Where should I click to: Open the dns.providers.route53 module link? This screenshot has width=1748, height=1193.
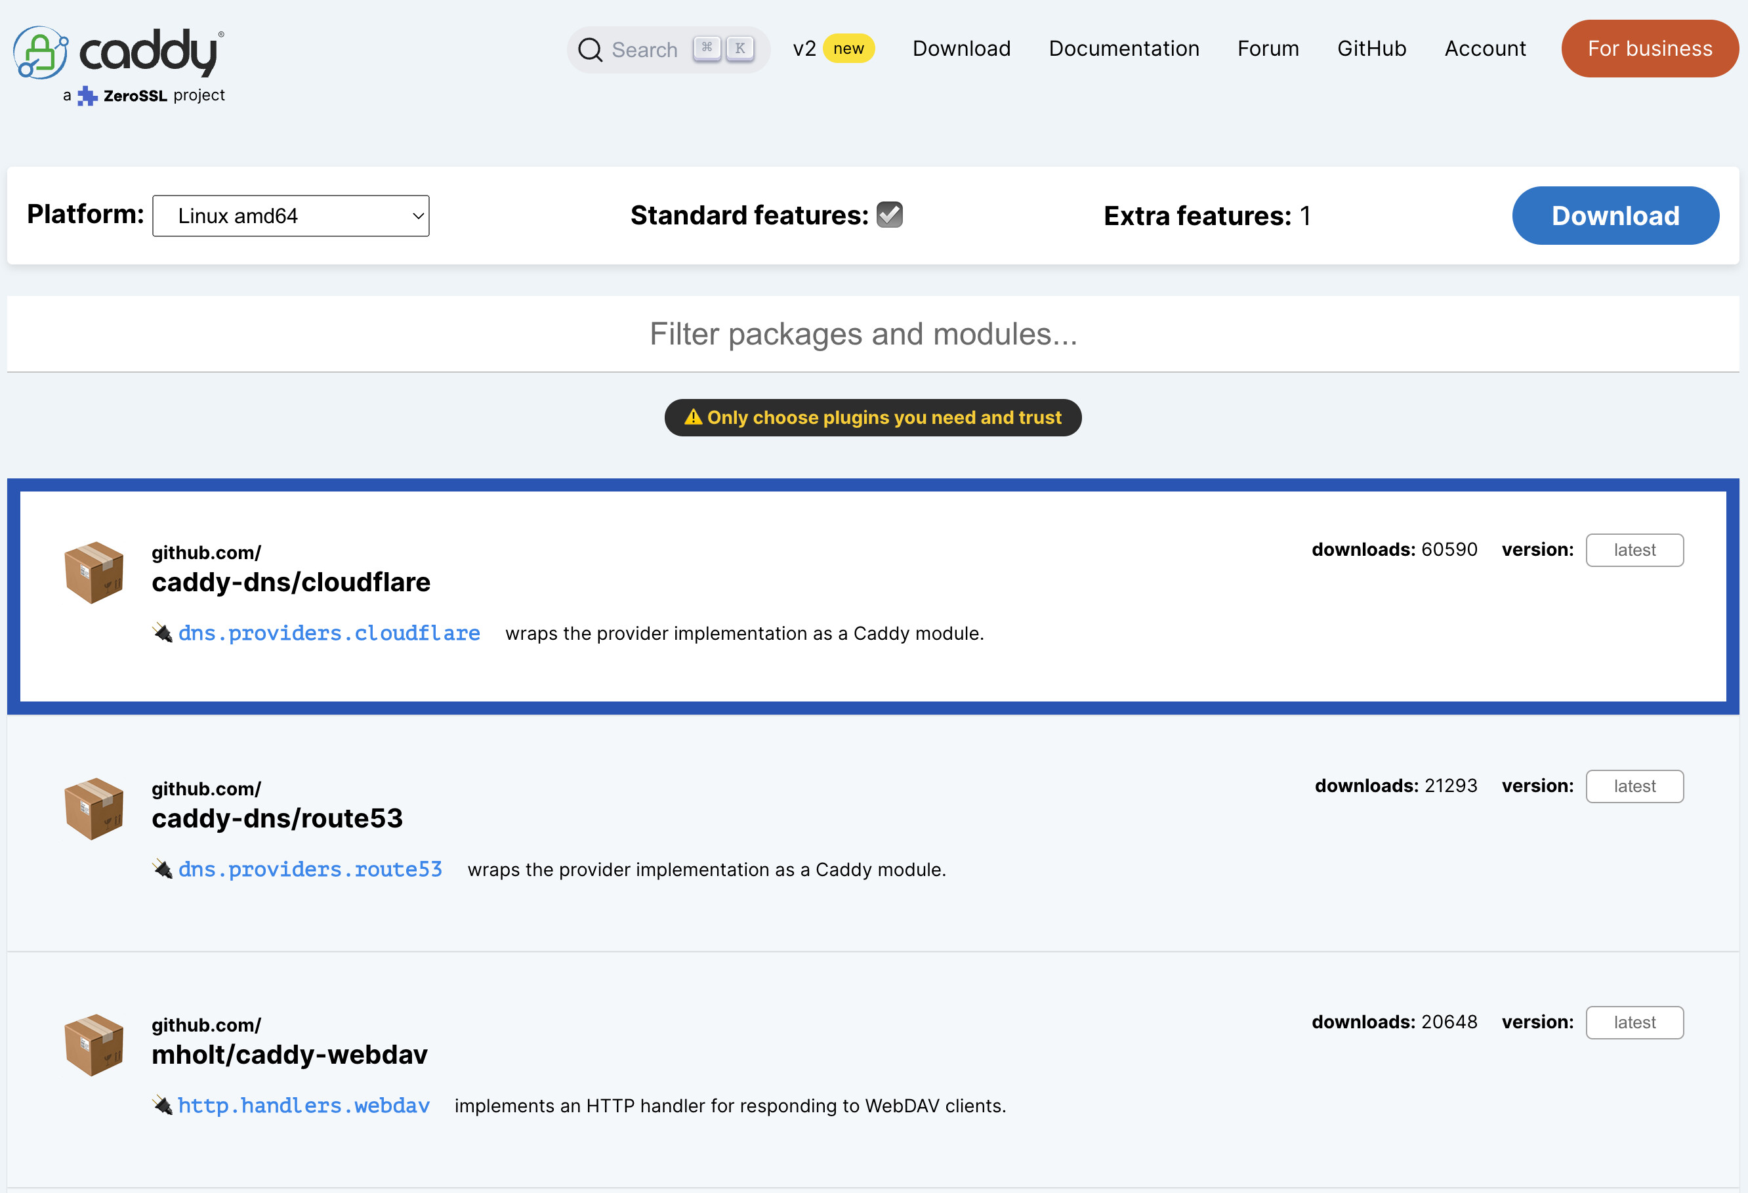310,869
